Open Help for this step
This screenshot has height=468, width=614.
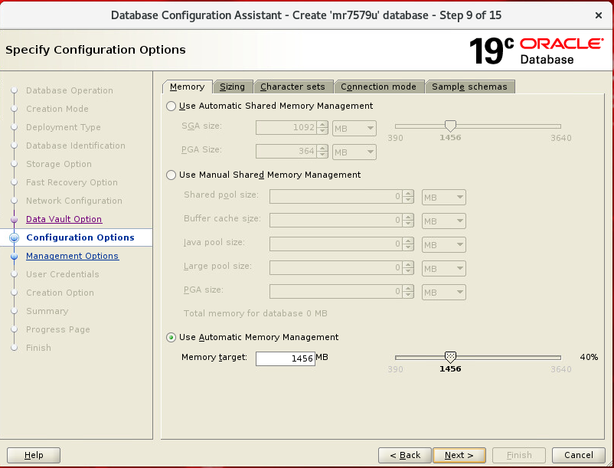coord(34,455)
